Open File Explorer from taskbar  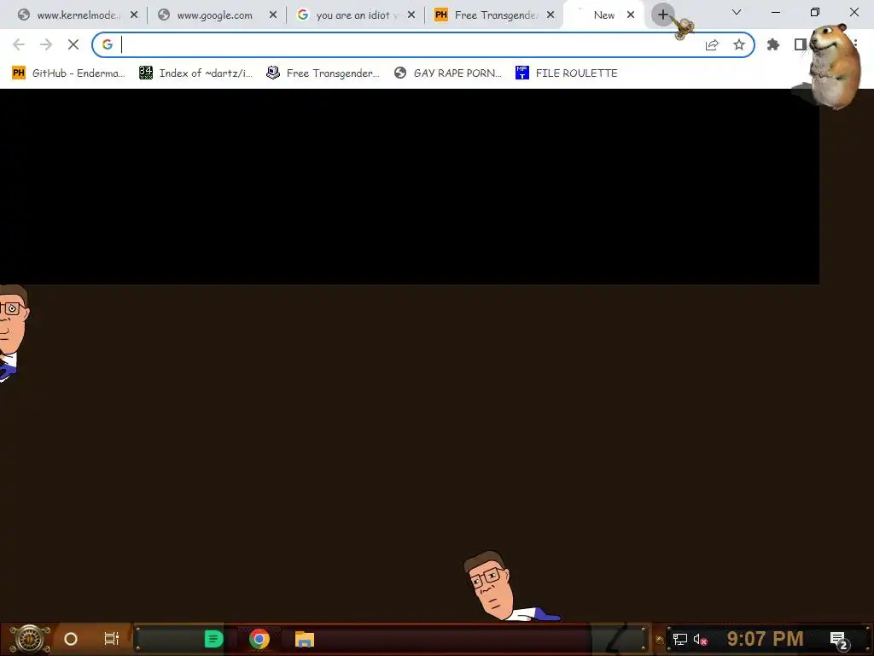pos(305,639)
